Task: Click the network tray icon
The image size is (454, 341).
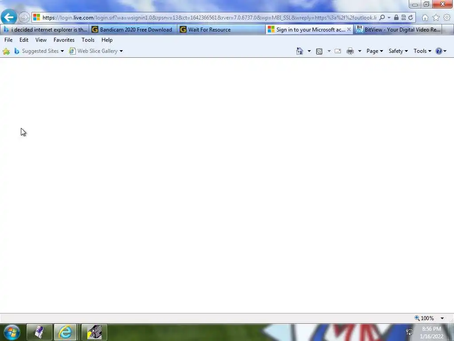Action: pyautogui.click(x=409, y=332)
